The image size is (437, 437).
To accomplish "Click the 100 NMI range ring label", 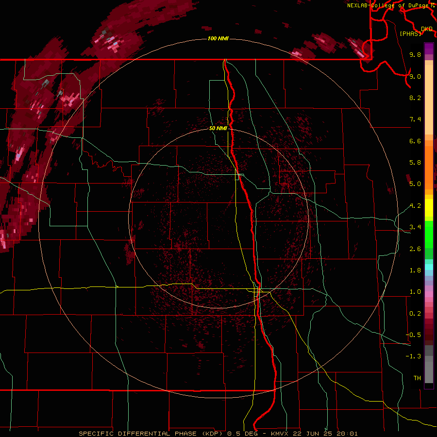I will (x=218, y=38).
